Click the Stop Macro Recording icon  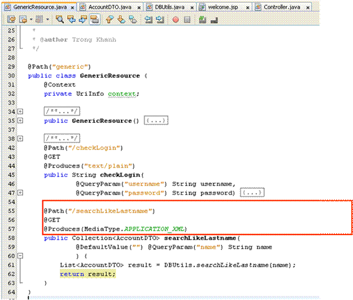click(x=188, y=20)
